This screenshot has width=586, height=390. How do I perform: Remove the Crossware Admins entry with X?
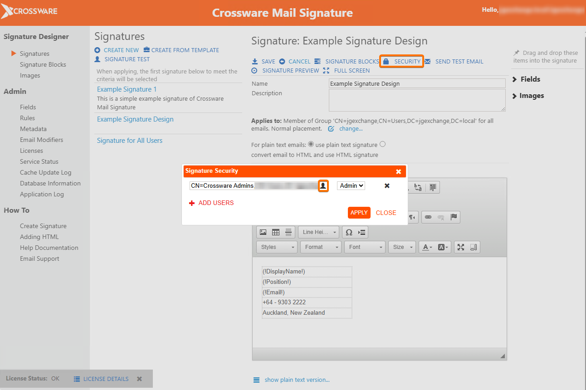tap(387, 185)
